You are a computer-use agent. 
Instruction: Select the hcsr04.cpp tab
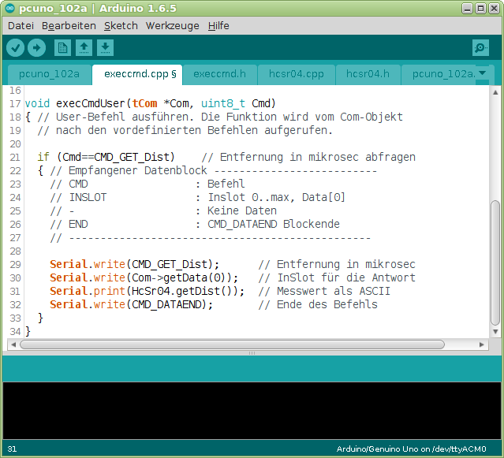pyautogui.click(x=297, y=74)
